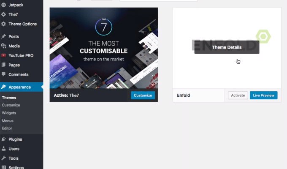Image resolution: width=287 pixels, height=169 pixels.
Task: Click Live Preview for Enfold
Action: 263,95
